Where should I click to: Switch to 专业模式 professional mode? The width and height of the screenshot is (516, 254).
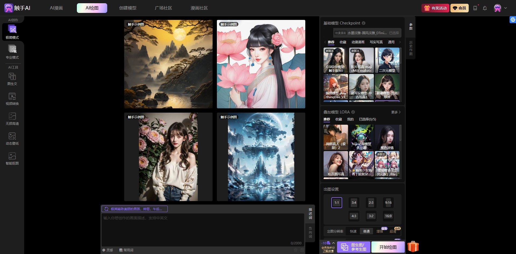point(12,52)
